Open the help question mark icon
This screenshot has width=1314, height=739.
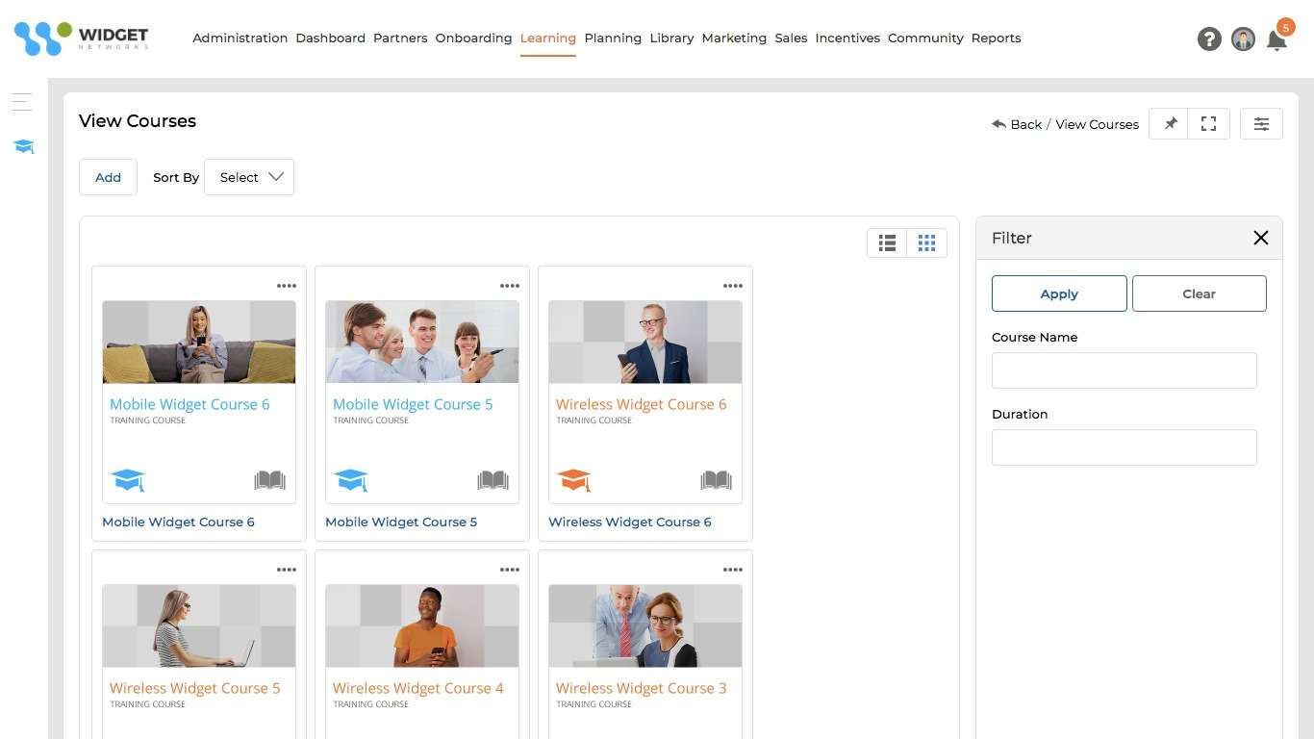pyautogui.click(x=1209, y=38)
